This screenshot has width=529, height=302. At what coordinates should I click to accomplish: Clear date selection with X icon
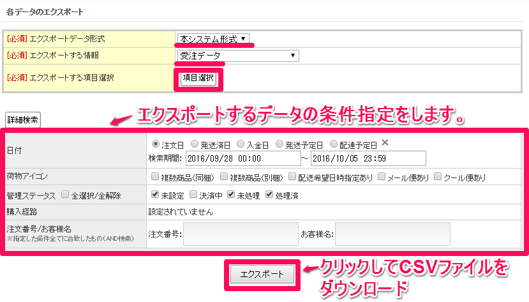coord(385,143)
